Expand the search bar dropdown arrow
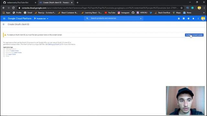The image size is (207, 116). (141, 19)
